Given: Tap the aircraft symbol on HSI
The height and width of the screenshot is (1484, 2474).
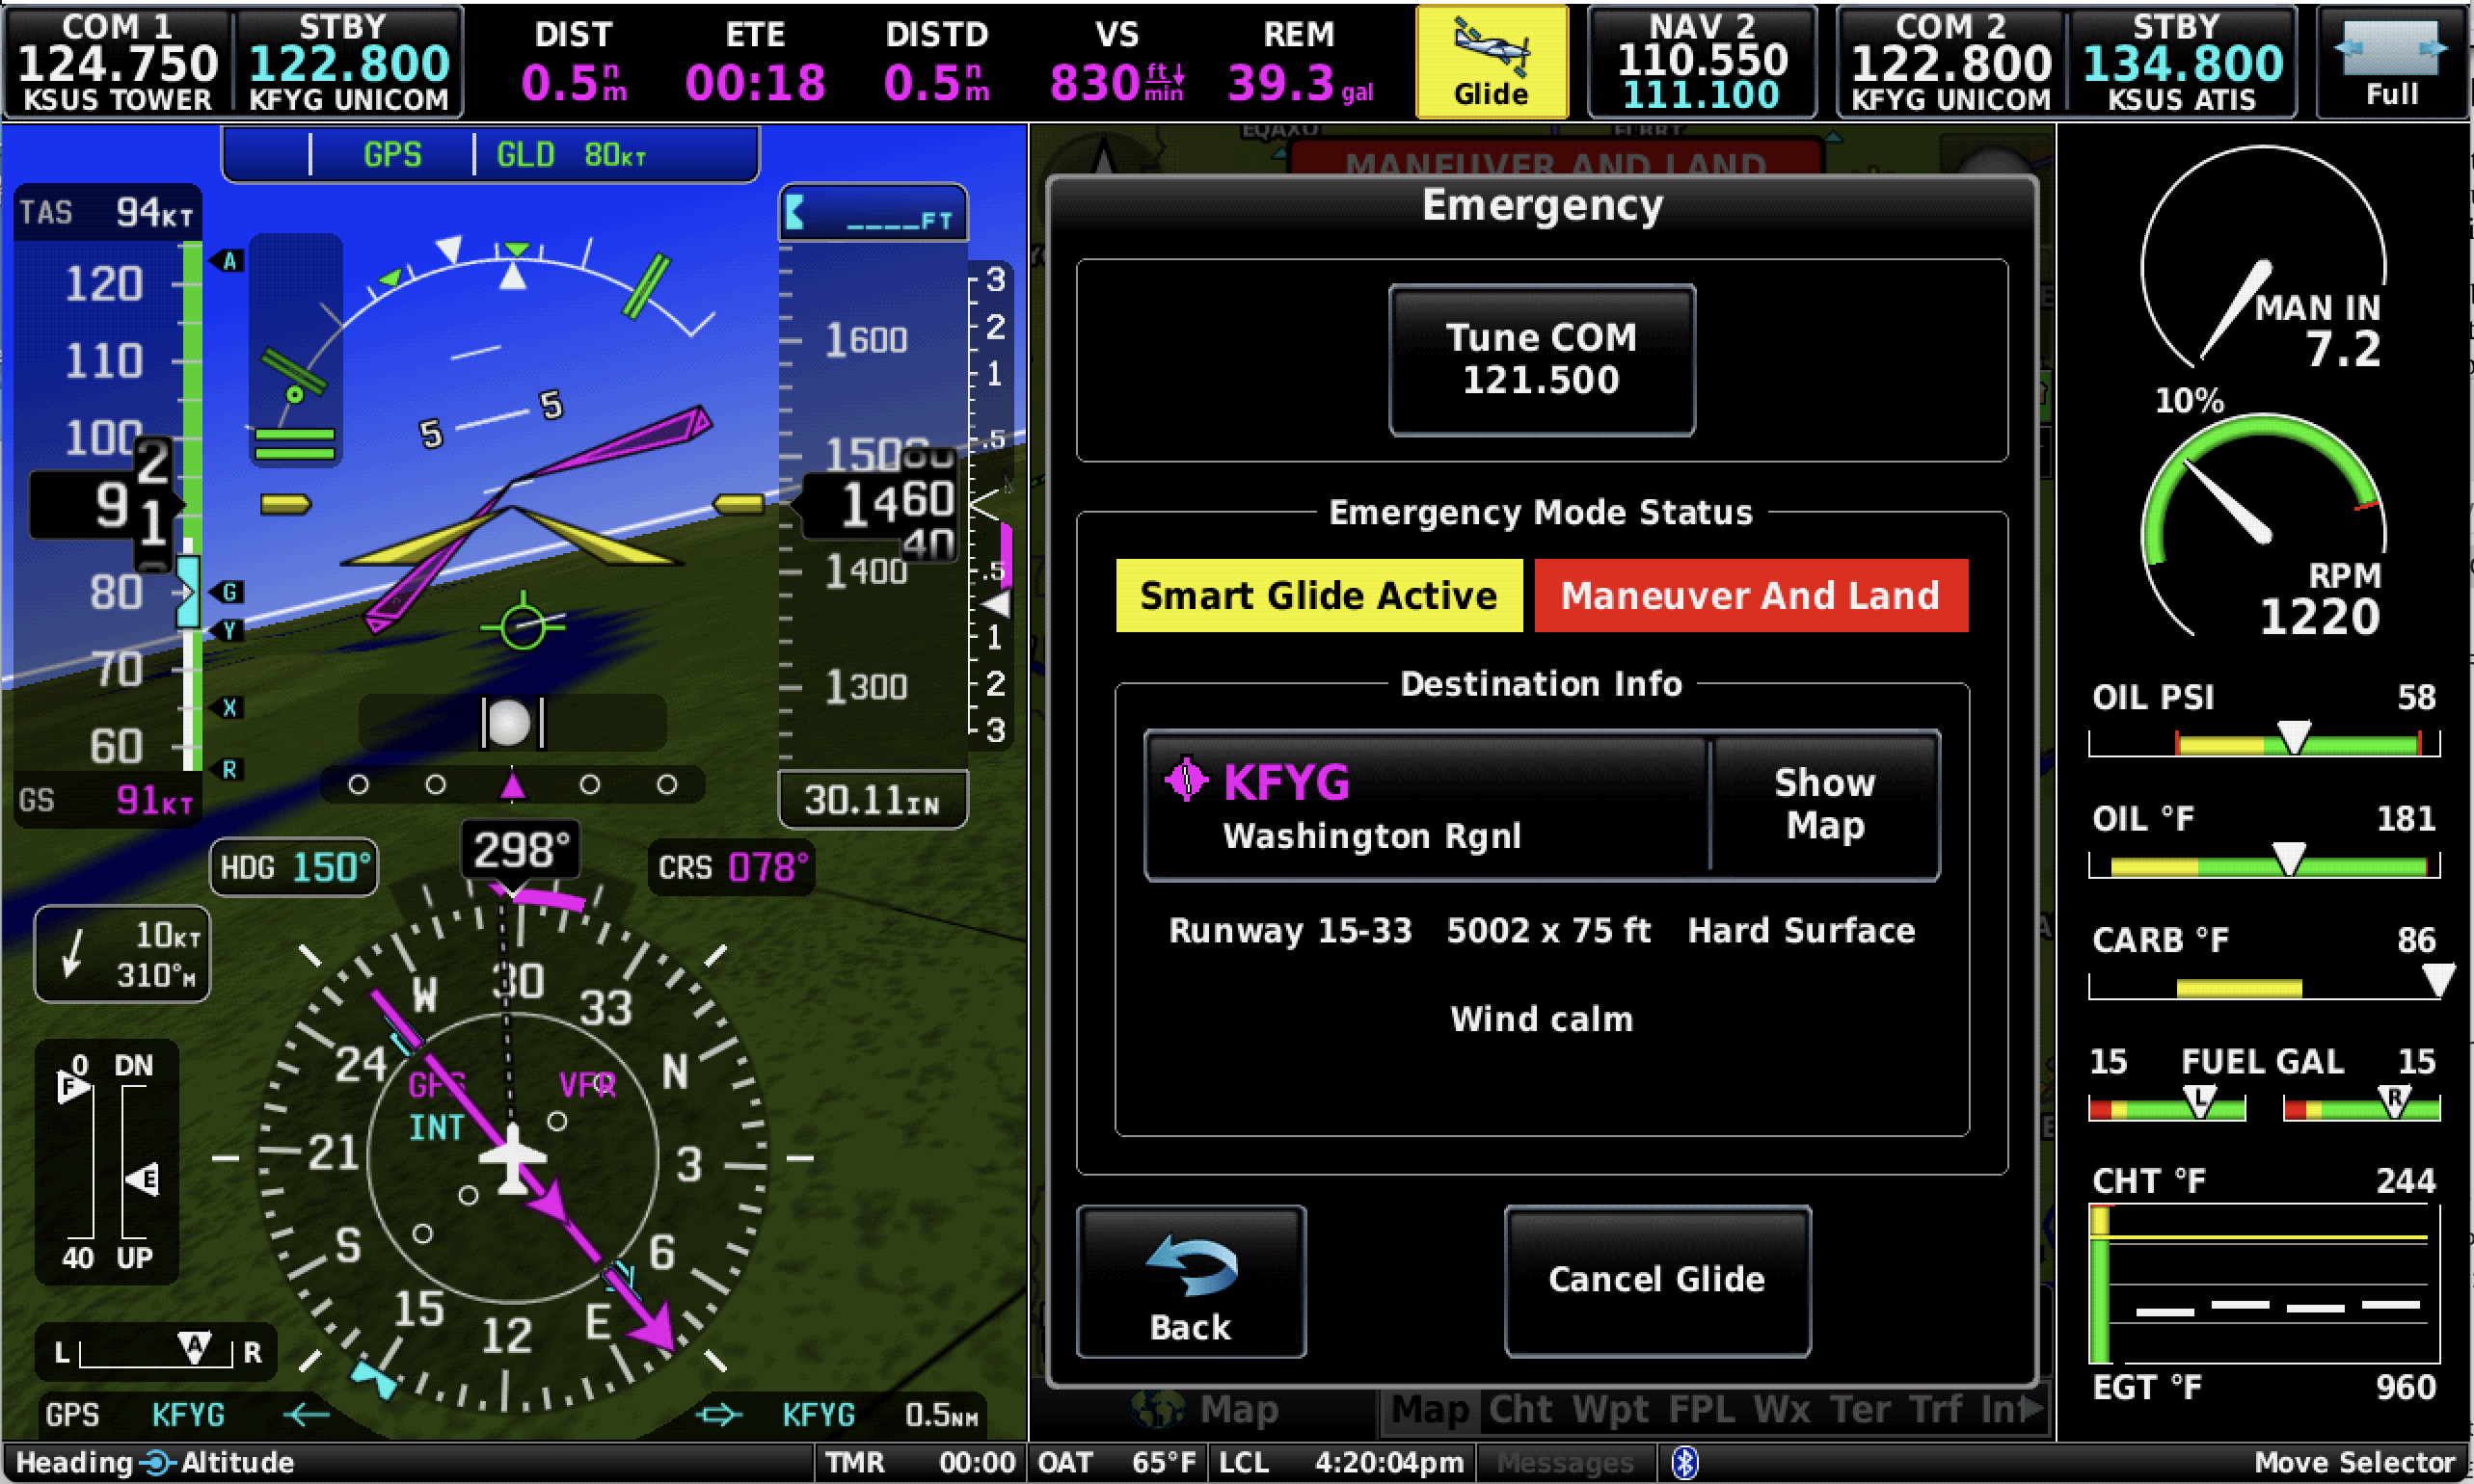Looking at the screenshot, I should pos(512,1158).
